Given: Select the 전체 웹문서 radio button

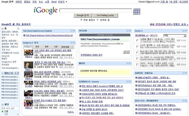Looking at the screenshot, I should pyautogui.click(x=81, y=20).
